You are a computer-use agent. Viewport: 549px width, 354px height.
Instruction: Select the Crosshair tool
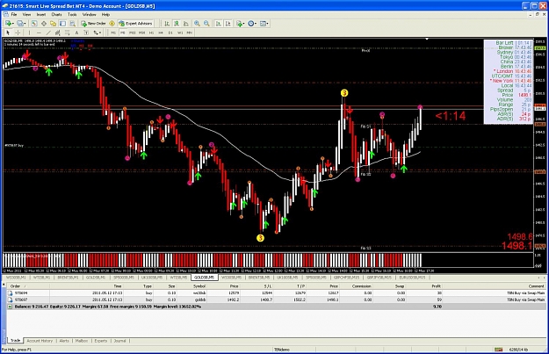(18, 33)
